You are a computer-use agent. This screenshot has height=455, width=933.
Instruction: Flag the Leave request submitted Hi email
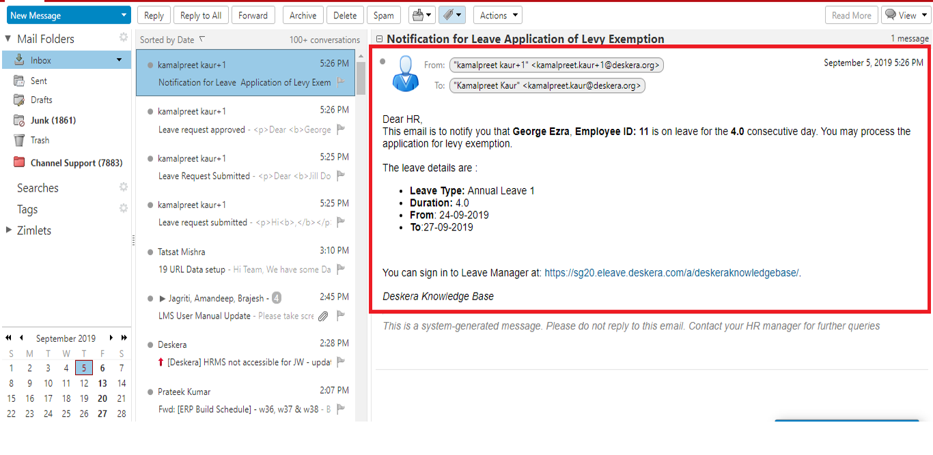[341, 222]
